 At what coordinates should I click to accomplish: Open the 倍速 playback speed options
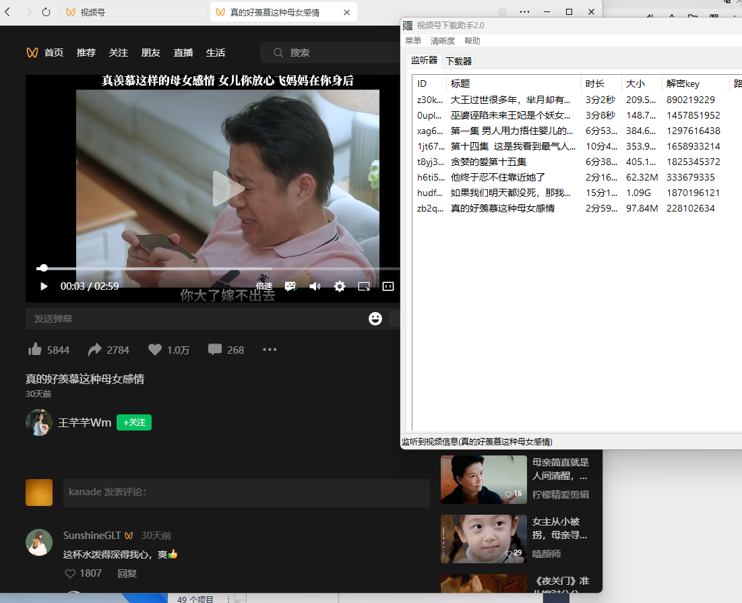click(264, 286)
